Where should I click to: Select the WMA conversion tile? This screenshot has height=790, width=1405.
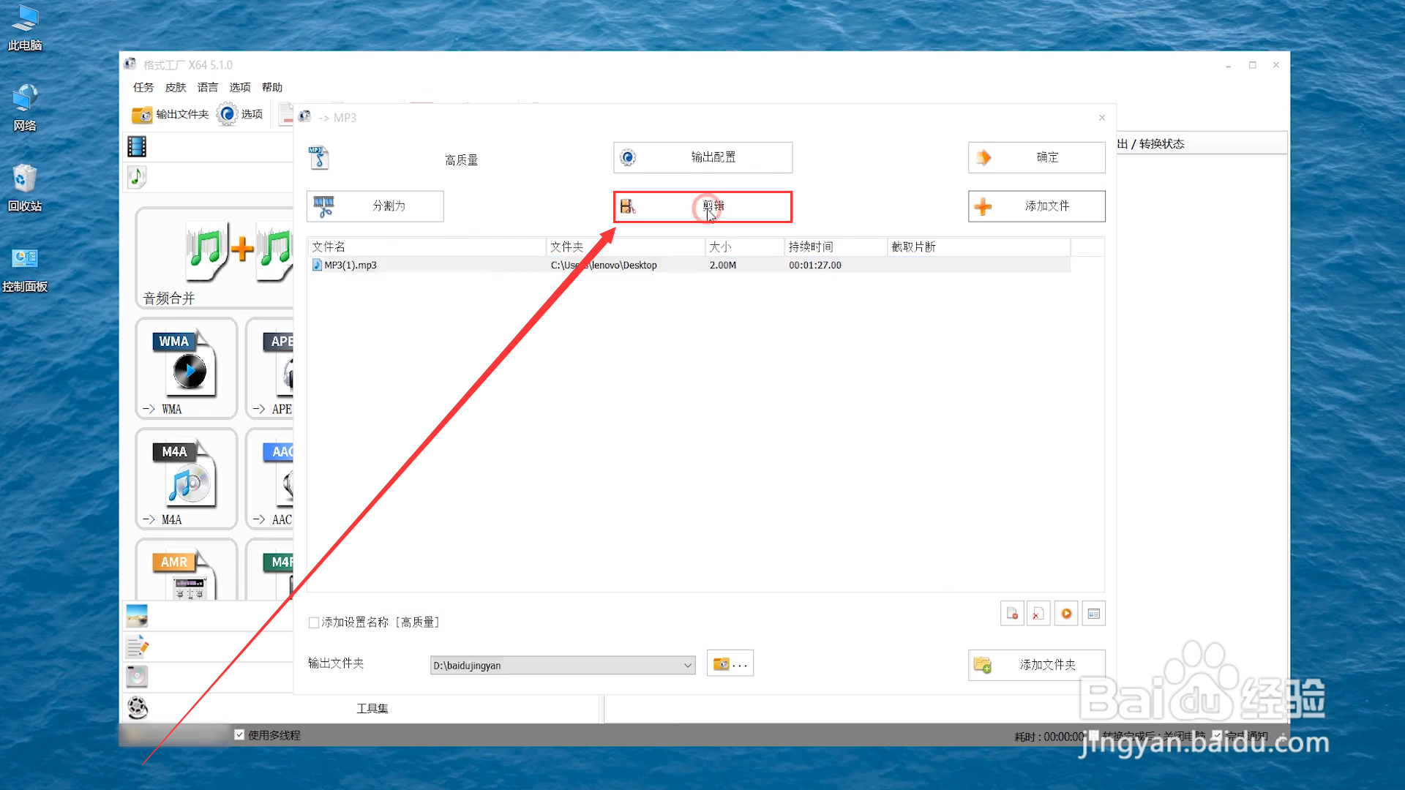(187, 369)
